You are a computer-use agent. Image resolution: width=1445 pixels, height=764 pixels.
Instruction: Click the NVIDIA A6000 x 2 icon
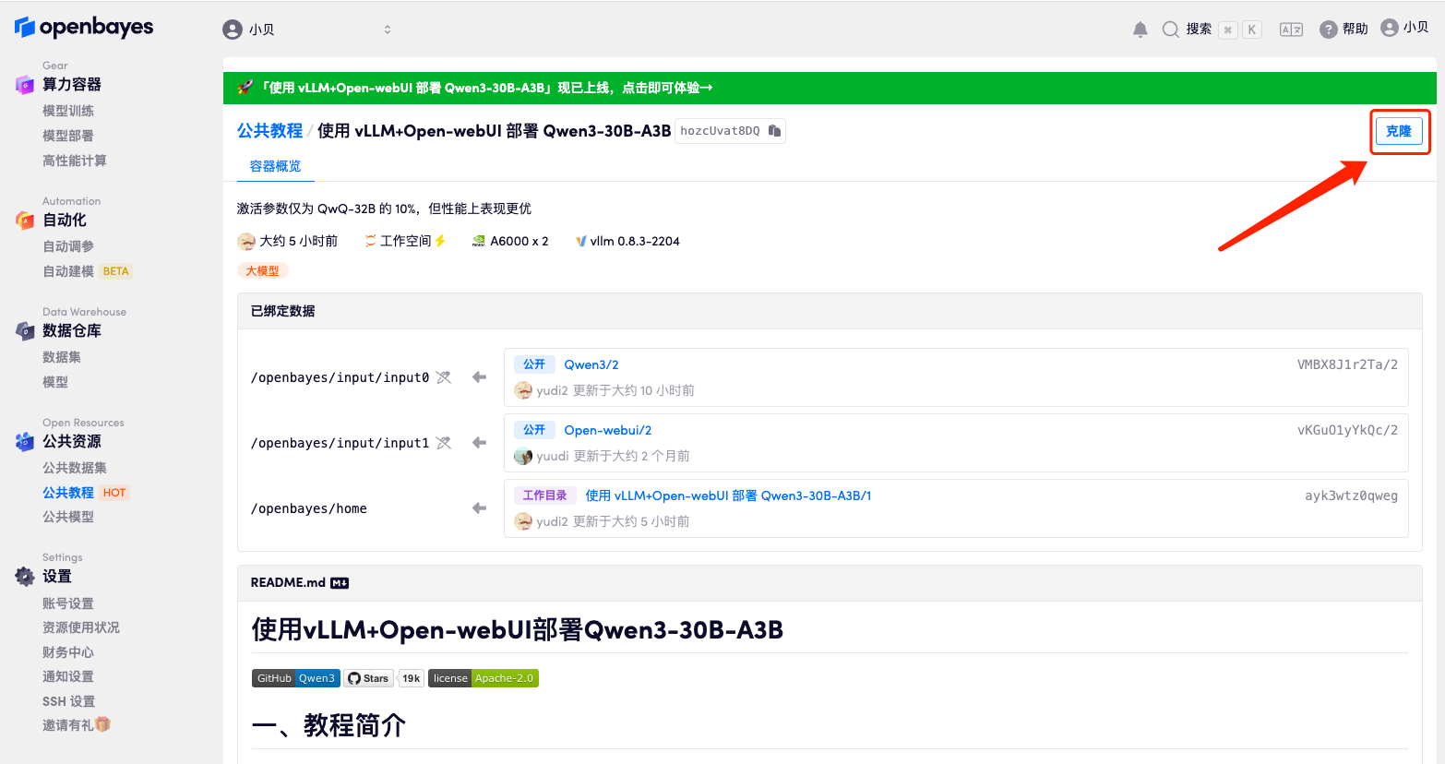(479, 242)
